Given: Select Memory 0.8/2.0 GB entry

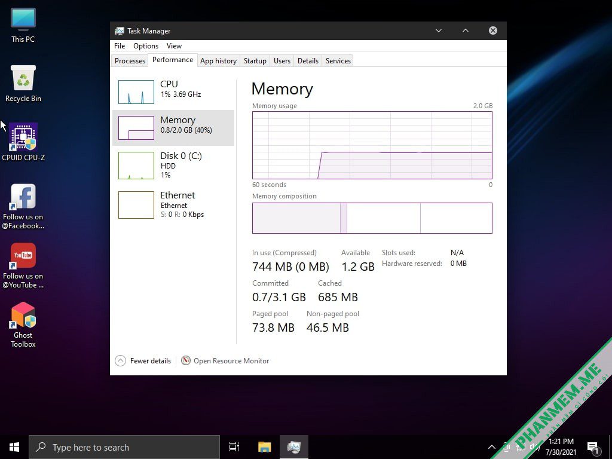Looking at the screenshot, I should [173, 128].
